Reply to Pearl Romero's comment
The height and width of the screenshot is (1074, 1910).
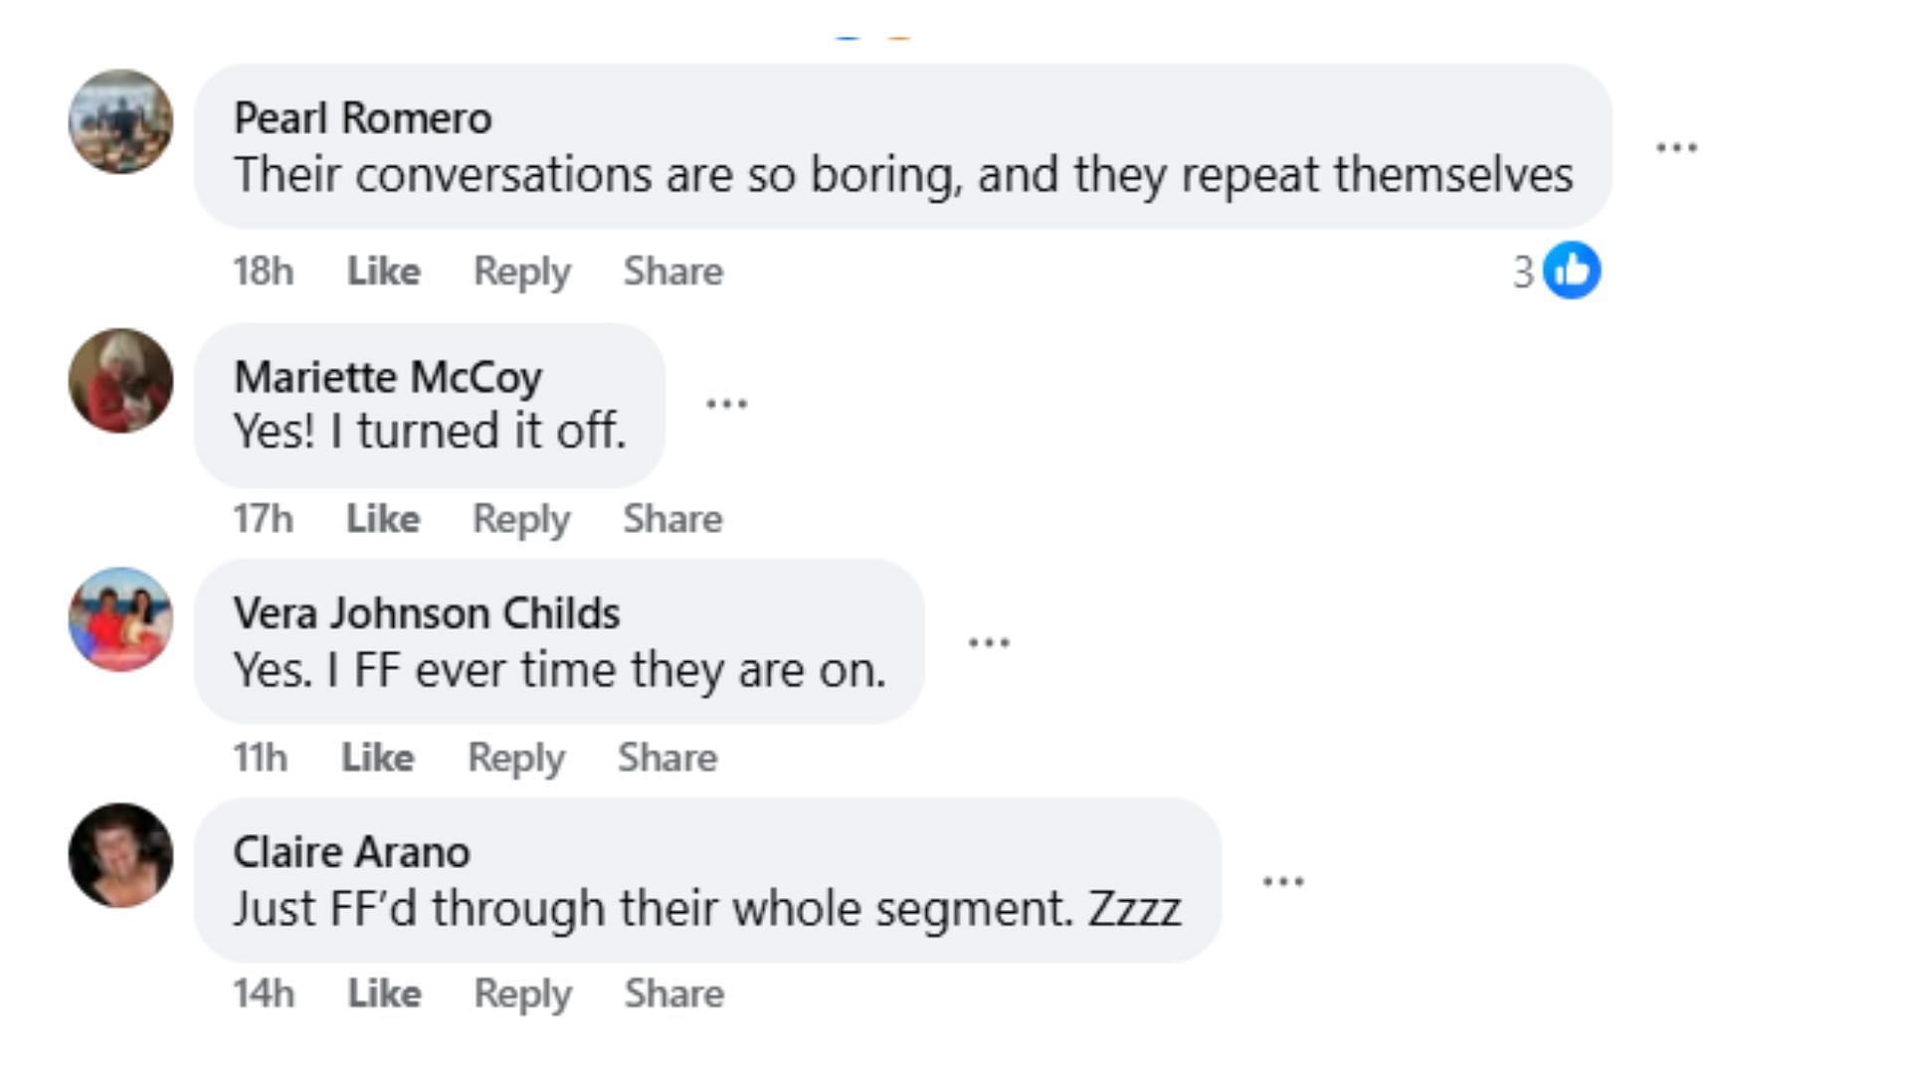(521, 270)
